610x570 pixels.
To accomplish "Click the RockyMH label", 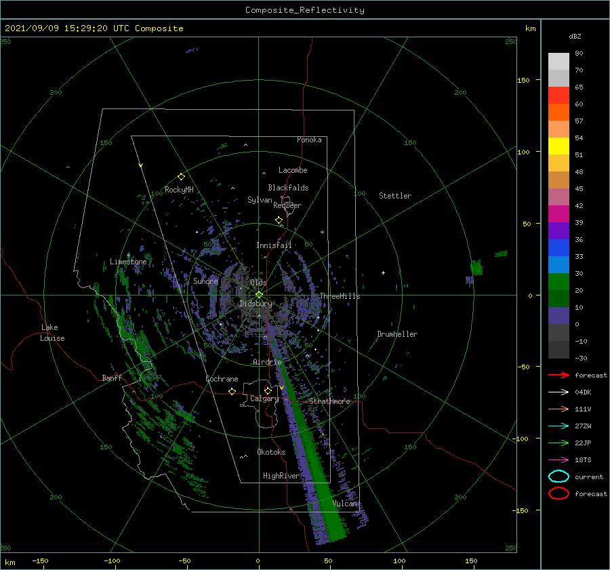I will coord(179,190).
